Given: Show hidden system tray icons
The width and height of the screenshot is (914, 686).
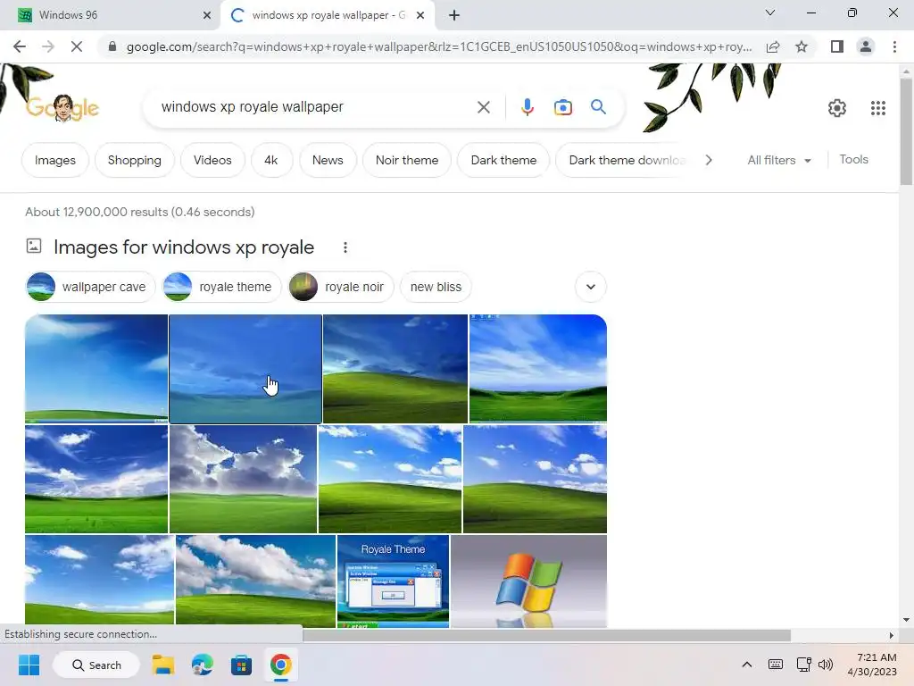Looking at the screenshot, I should click(x=747, y=665).
